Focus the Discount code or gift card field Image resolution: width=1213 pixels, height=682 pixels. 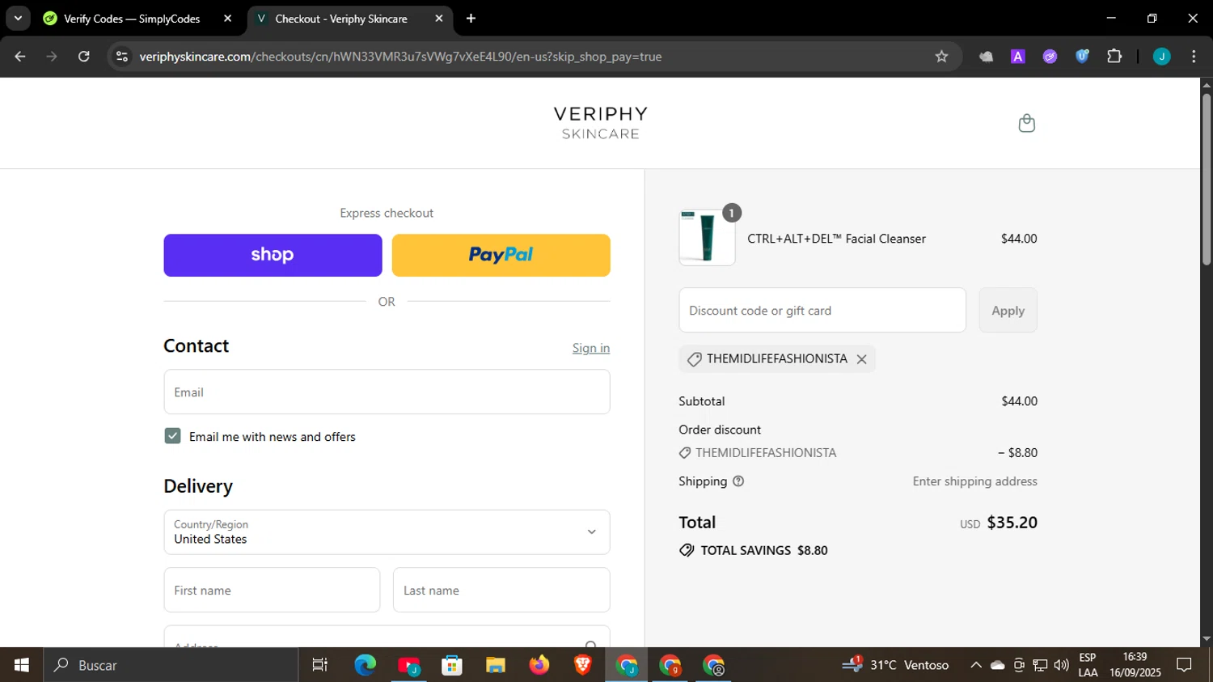tap(822, 311)
